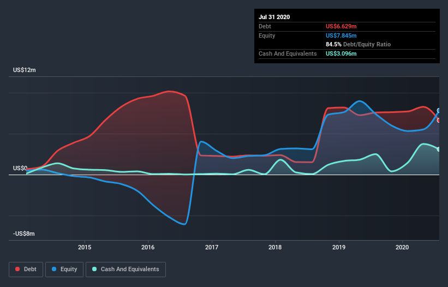Screen dimensions: 448x287
Task: Click the Debt row label in tooltip
Action: tap(265, 26)
